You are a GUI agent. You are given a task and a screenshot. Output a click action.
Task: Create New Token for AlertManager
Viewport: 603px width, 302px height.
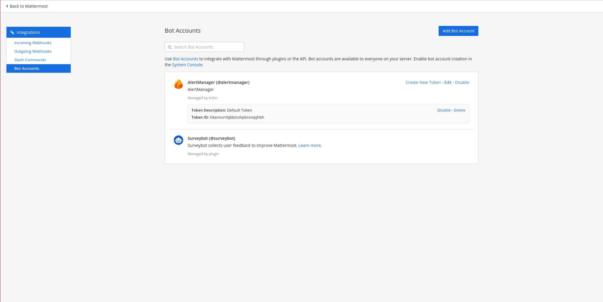[x=423, y=82]
